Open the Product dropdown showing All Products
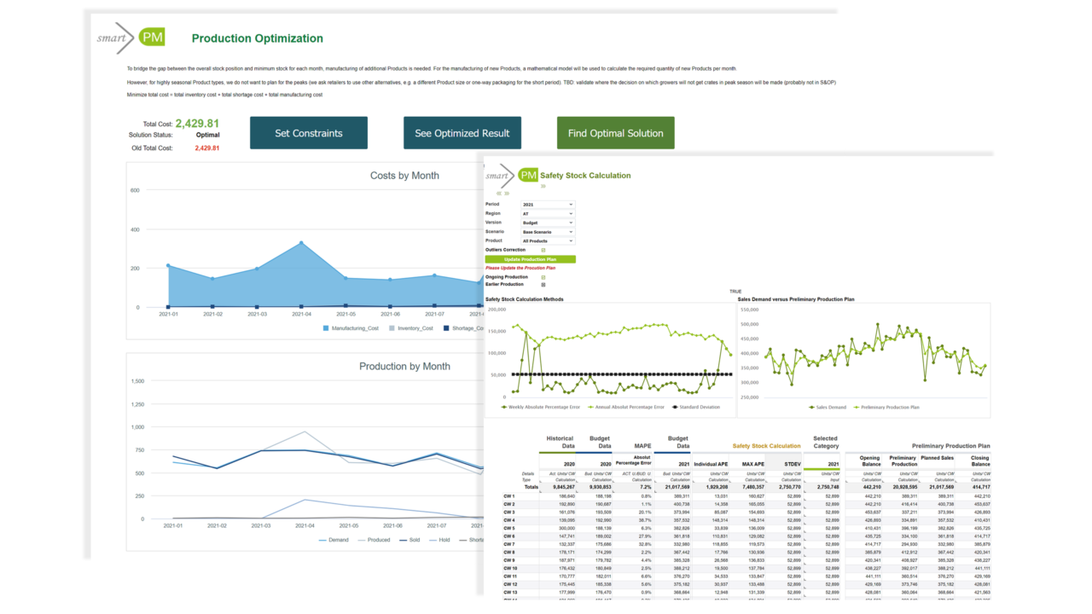The width and height of the screenshot is (1092, 614). click(548, 240)
